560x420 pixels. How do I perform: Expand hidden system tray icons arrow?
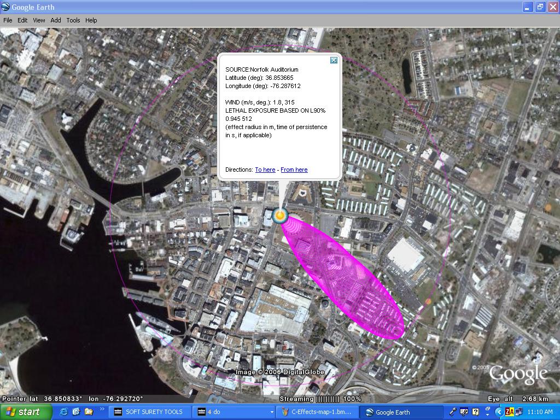click(499, 412)
